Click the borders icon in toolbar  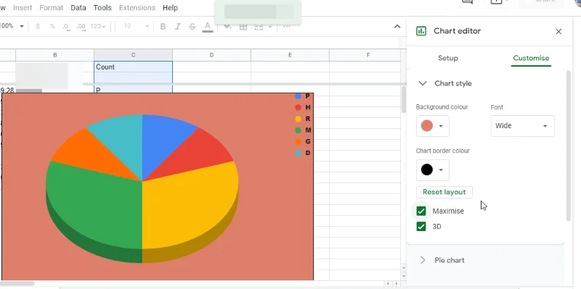pos(243,27)
